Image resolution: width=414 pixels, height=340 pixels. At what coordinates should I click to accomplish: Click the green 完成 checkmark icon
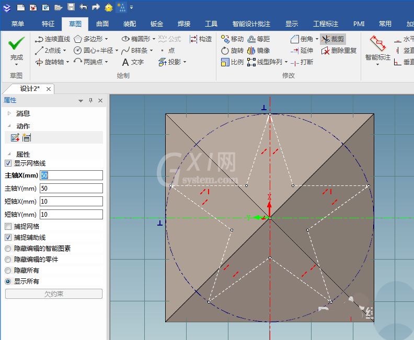pyautogui.click(x=16, y=43)
